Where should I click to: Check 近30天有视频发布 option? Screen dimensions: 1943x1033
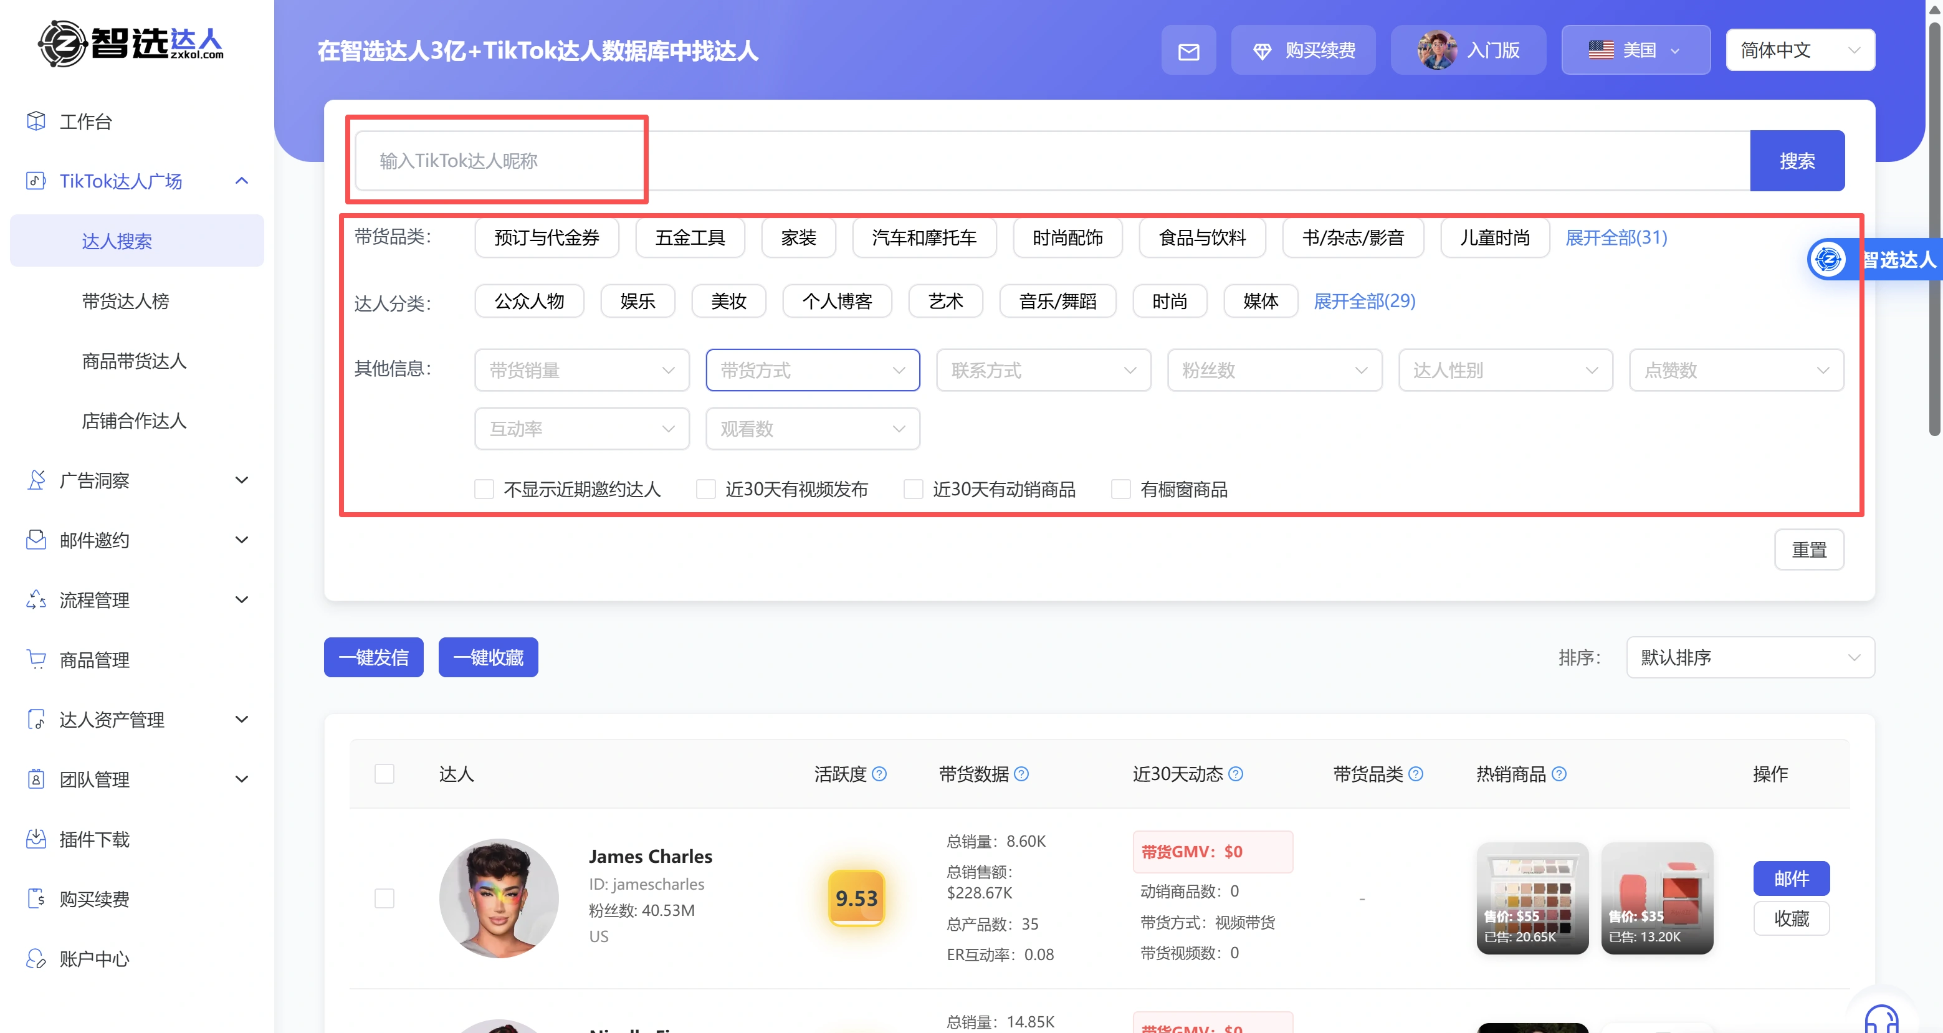(x=706, y=489)
